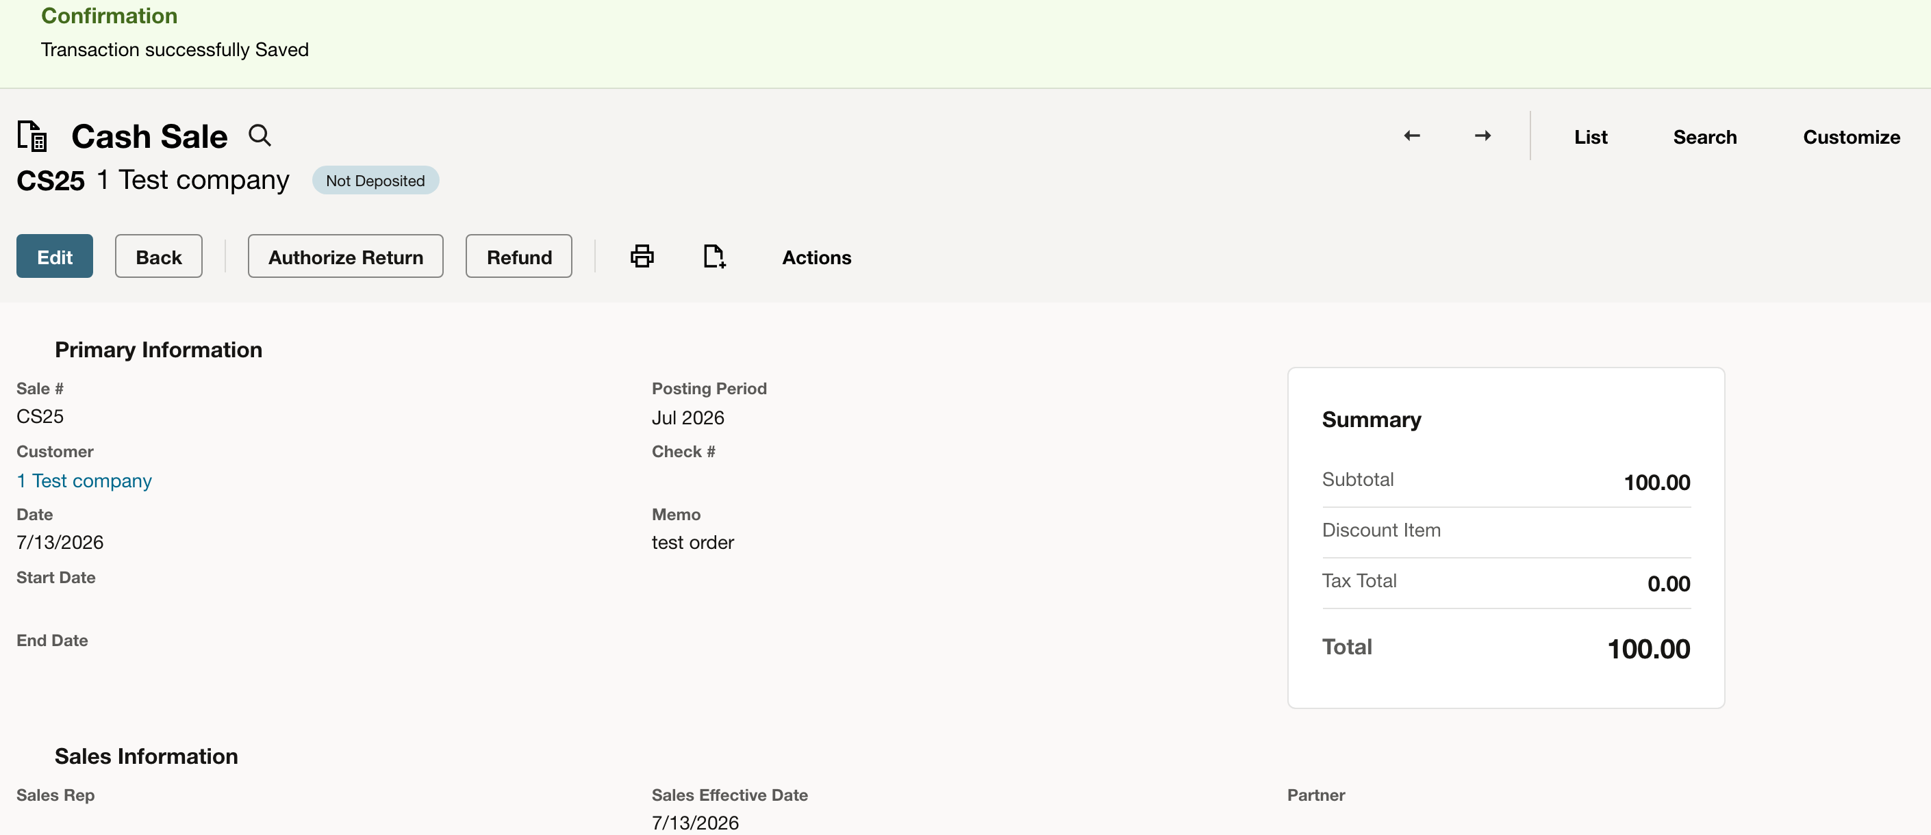Go to previous record with left arrow
The height and width of the screenshot is (835, 1931).
point(1412,136)
